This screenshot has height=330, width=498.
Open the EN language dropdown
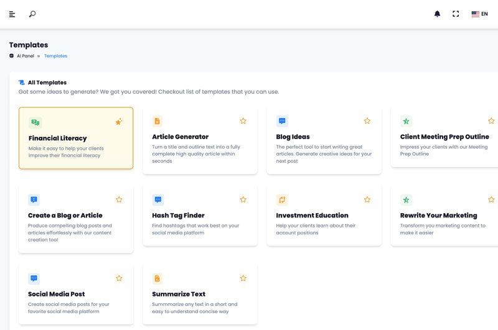[x=479, y=14]
